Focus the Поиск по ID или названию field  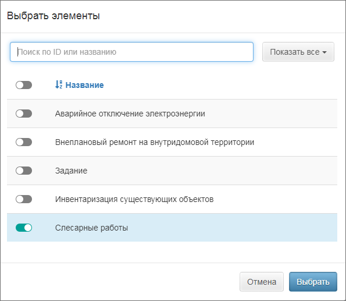point(131,52)
